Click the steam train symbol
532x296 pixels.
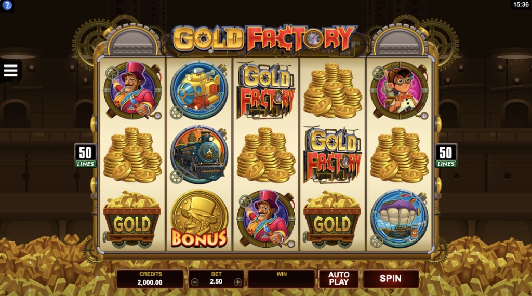(199, 155)
